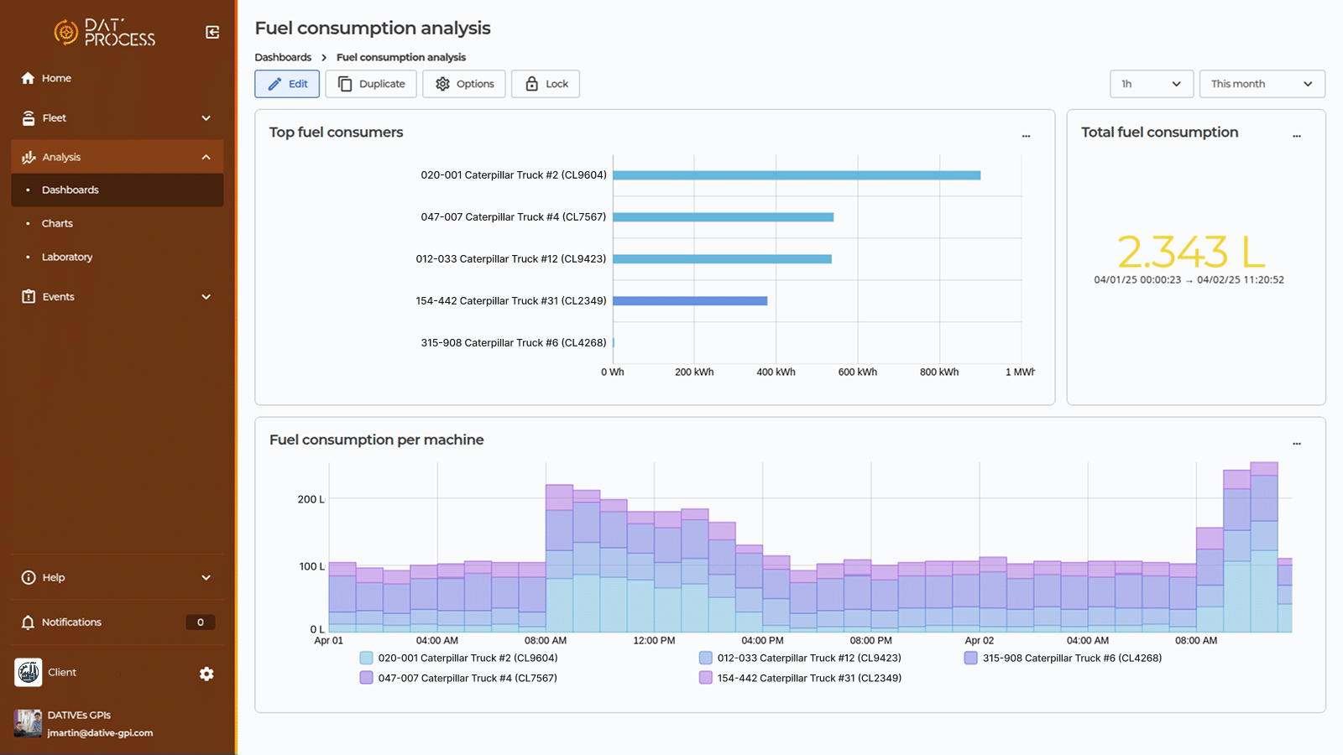Open the 1h interval dropdown

[1151, 84]
